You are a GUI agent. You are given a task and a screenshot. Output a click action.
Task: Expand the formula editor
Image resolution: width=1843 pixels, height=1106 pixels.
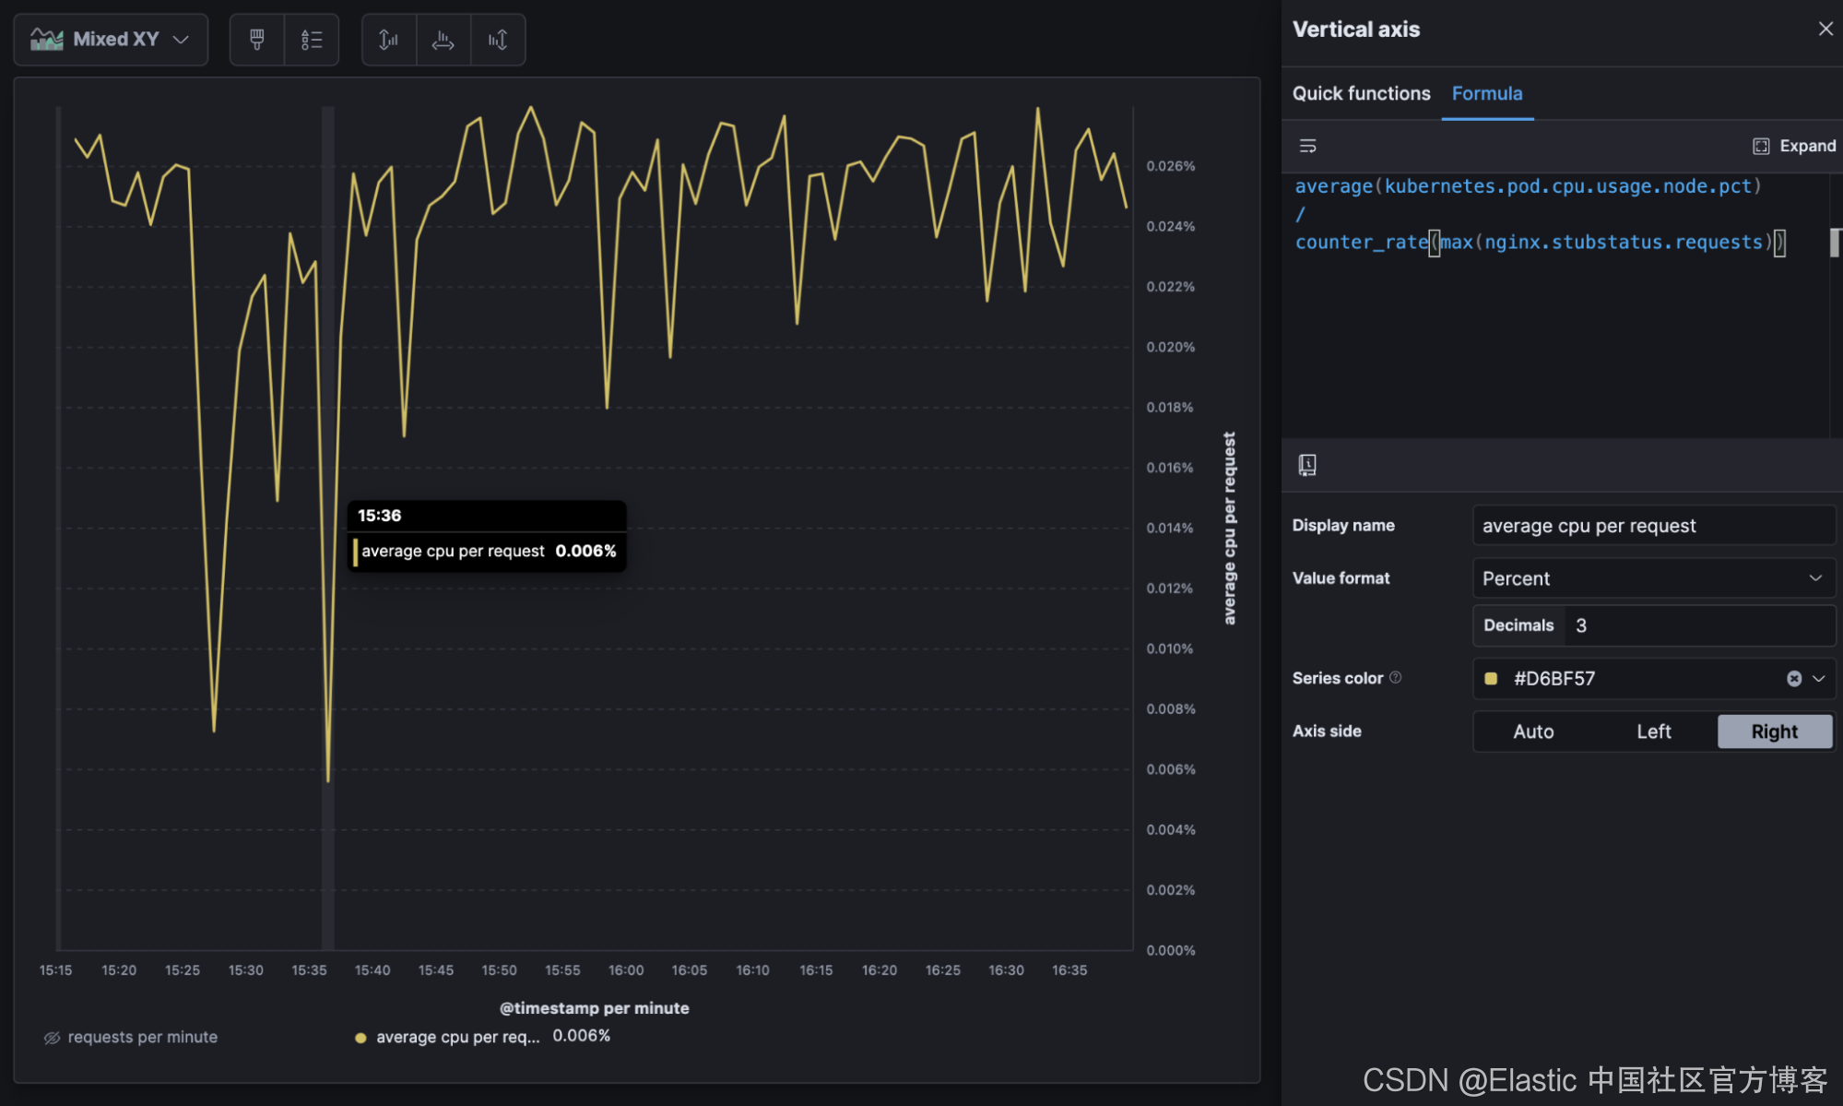pos(1794,146)
